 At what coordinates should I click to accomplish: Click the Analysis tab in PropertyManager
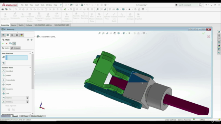[x=15, y=48]
